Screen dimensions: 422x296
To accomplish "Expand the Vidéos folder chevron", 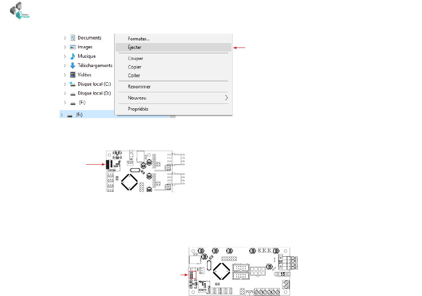I will [65, 75].
